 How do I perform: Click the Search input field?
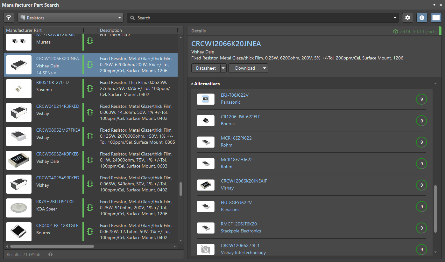tap(263, 18)
